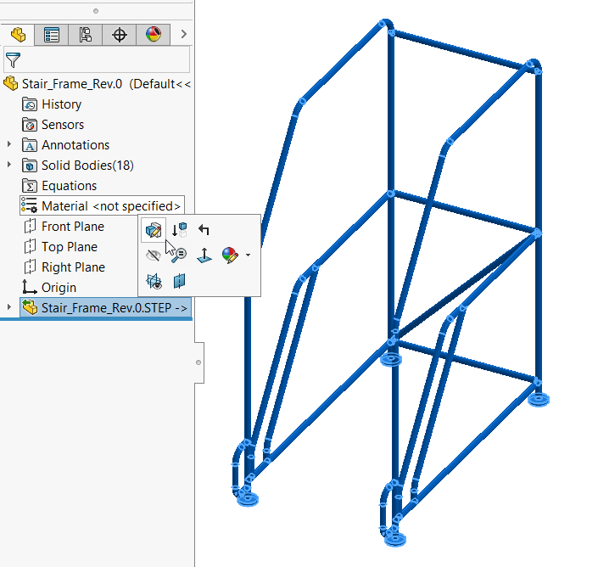Click the Solid Bodies cube folder icon
The image size is (598, 567).
point(30,166)
